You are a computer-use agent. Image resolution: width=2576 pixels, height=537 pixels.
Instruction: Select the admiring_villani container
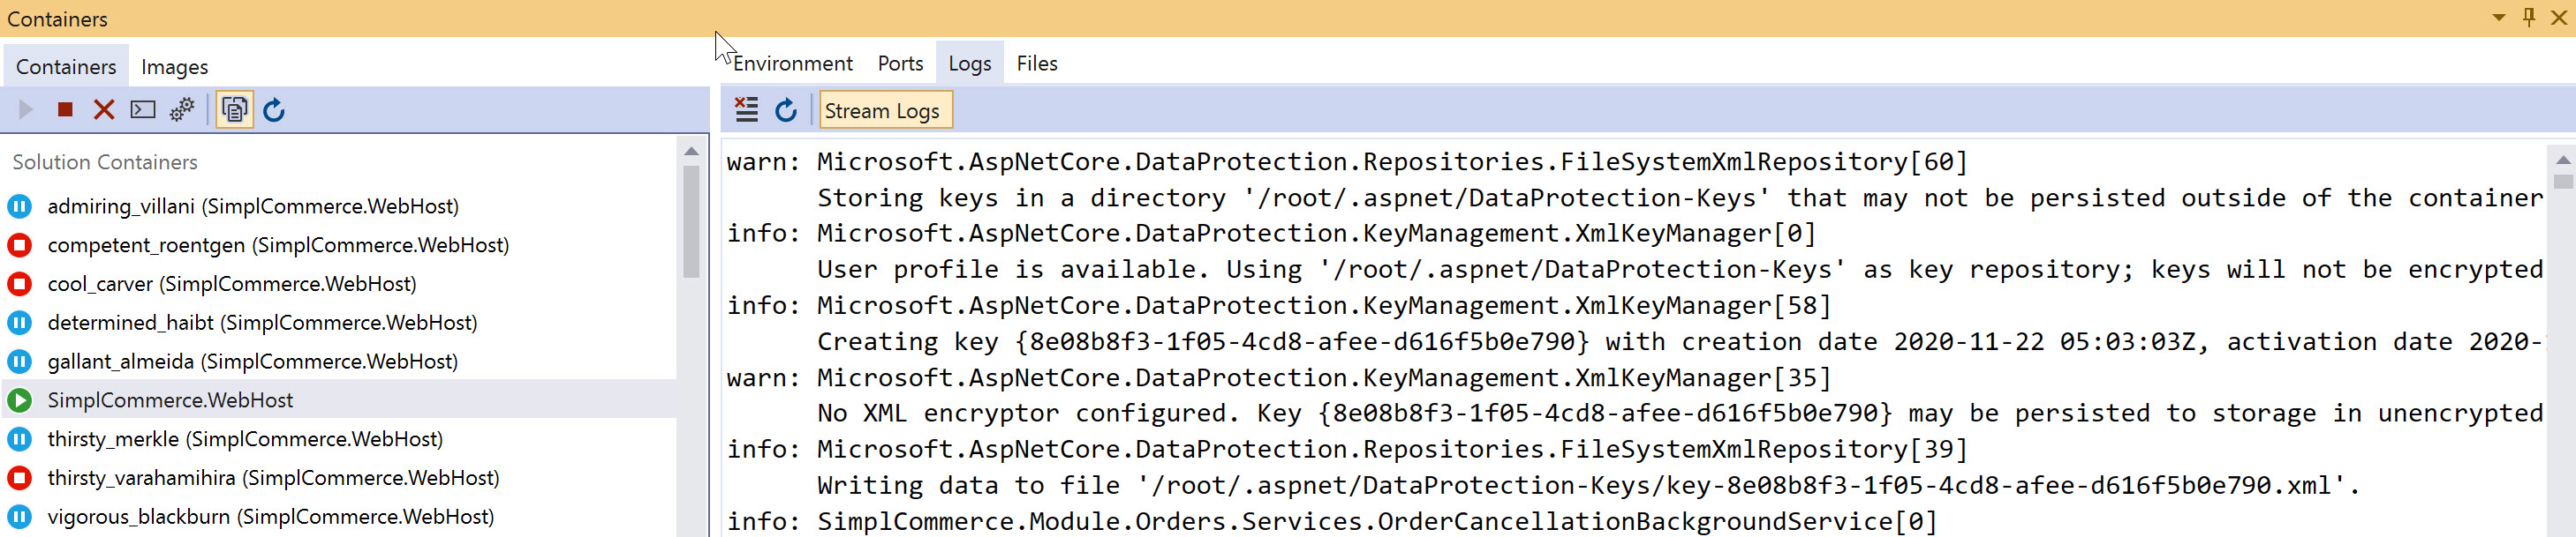tap(252, 206)
